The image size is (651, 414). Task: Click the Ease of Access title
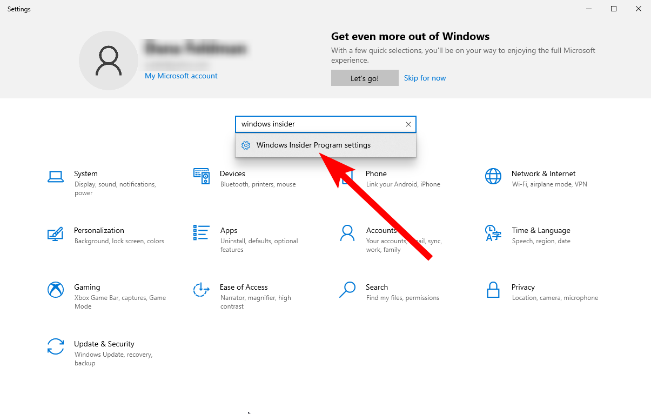[244, 287]
